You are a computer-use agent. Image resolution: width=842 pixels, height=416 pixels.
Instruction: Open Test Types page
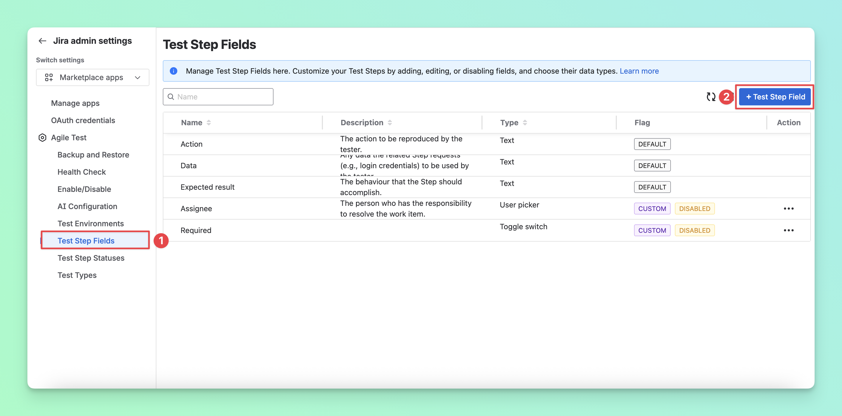click(x=77, y=275)
